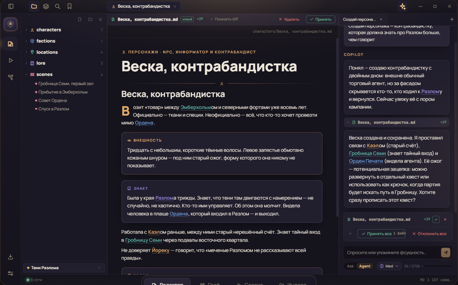The width and height of the screenshot is (458, 285).
Task: Select the document editor sidebar icon
Action: coord(11,44)
